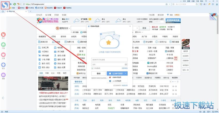Click the 登录 button in dialog
This screenshot has width=219, height=113.
(99, 73)
